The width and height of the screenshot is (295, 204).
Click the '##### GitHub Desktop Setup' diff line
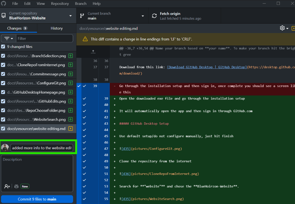[144, 124]
